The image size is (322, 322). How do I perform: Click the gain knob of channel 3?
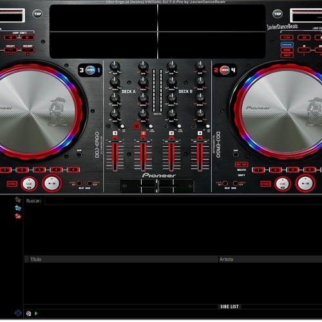pyautogui.click(x=115, y=66)
